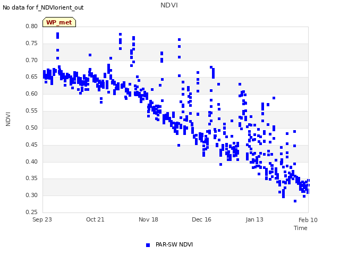Click the 0.50 y-axis tick label
Screen dimensions: 340x255
click(x=32, y=127)
